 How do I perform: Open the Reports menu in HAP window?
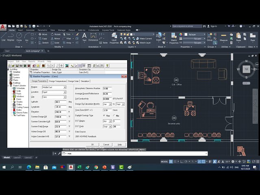(32, 61)
